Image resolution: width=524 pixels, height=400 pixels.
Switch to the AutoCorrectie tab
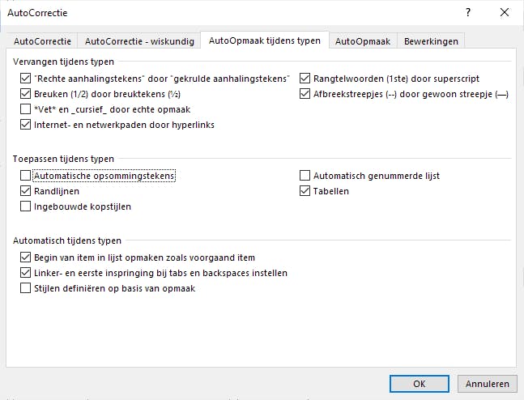coord(42,41)
